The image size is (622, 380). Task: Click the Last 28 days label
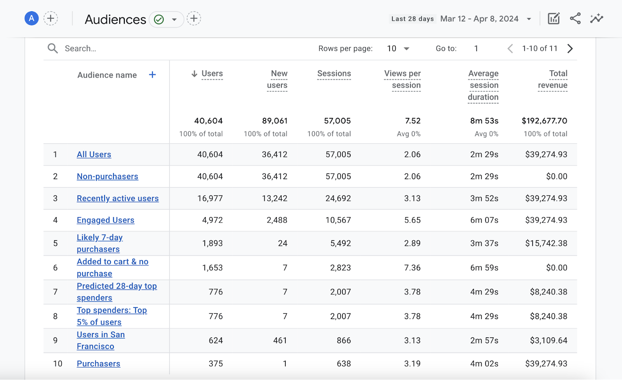click(x=412, y=18)
